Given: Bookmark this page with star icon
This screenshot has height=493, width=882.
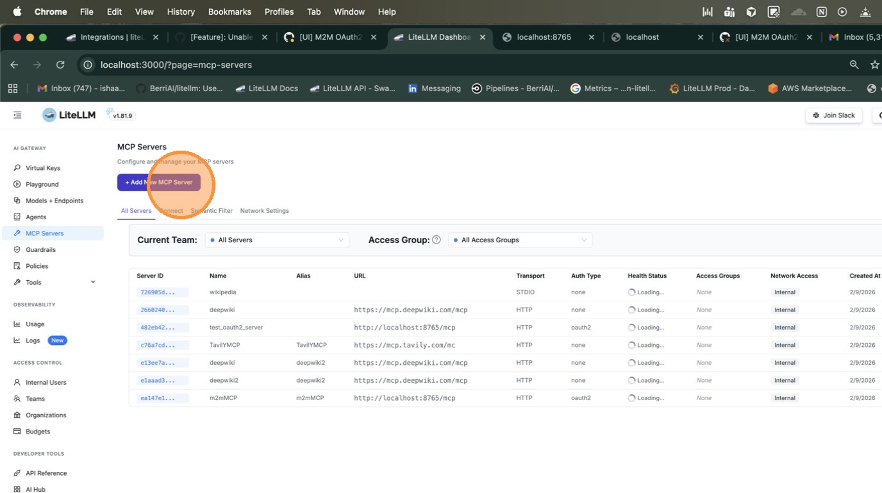Looking at the screenshot, I should pyautogui.click(x=874, y=65).
